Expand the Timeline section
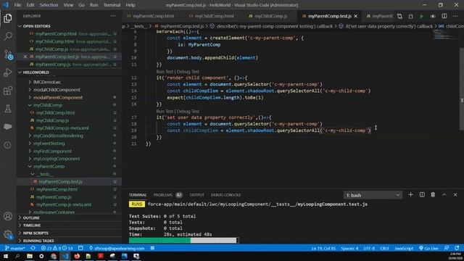Image resolution: width=464 pixels, height=261 pixels. pyautogui.click(x=32, y=225)
